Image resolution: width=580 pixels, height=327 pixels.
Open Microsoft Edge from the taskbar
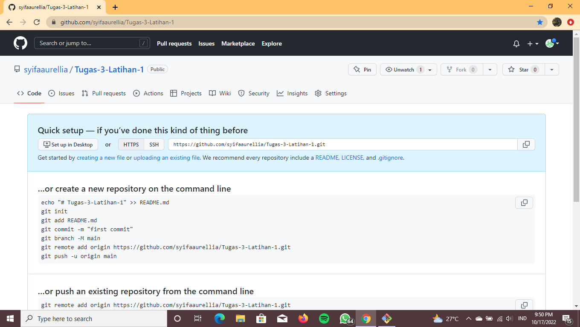pos(220,318)
